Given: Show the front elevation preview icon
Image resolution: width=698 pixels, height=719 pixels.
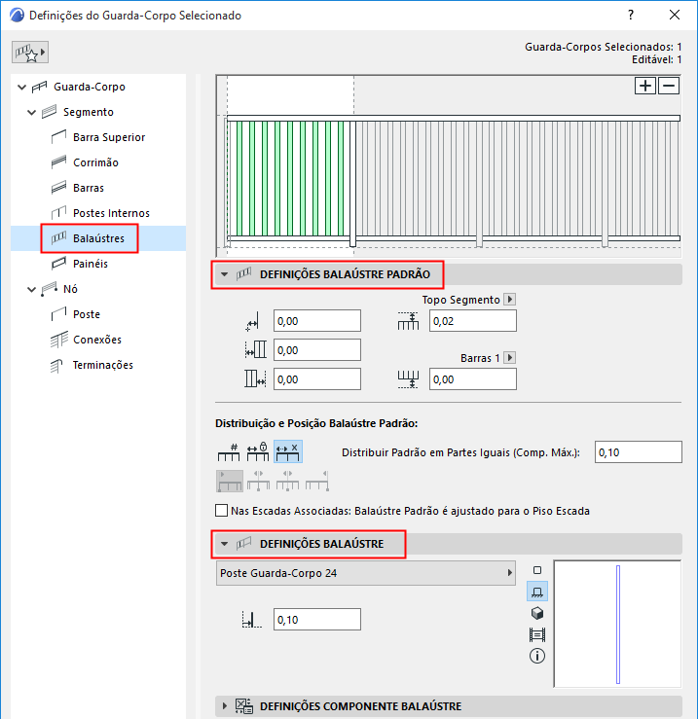Looking at the screenshot, I should click(537, 592).
